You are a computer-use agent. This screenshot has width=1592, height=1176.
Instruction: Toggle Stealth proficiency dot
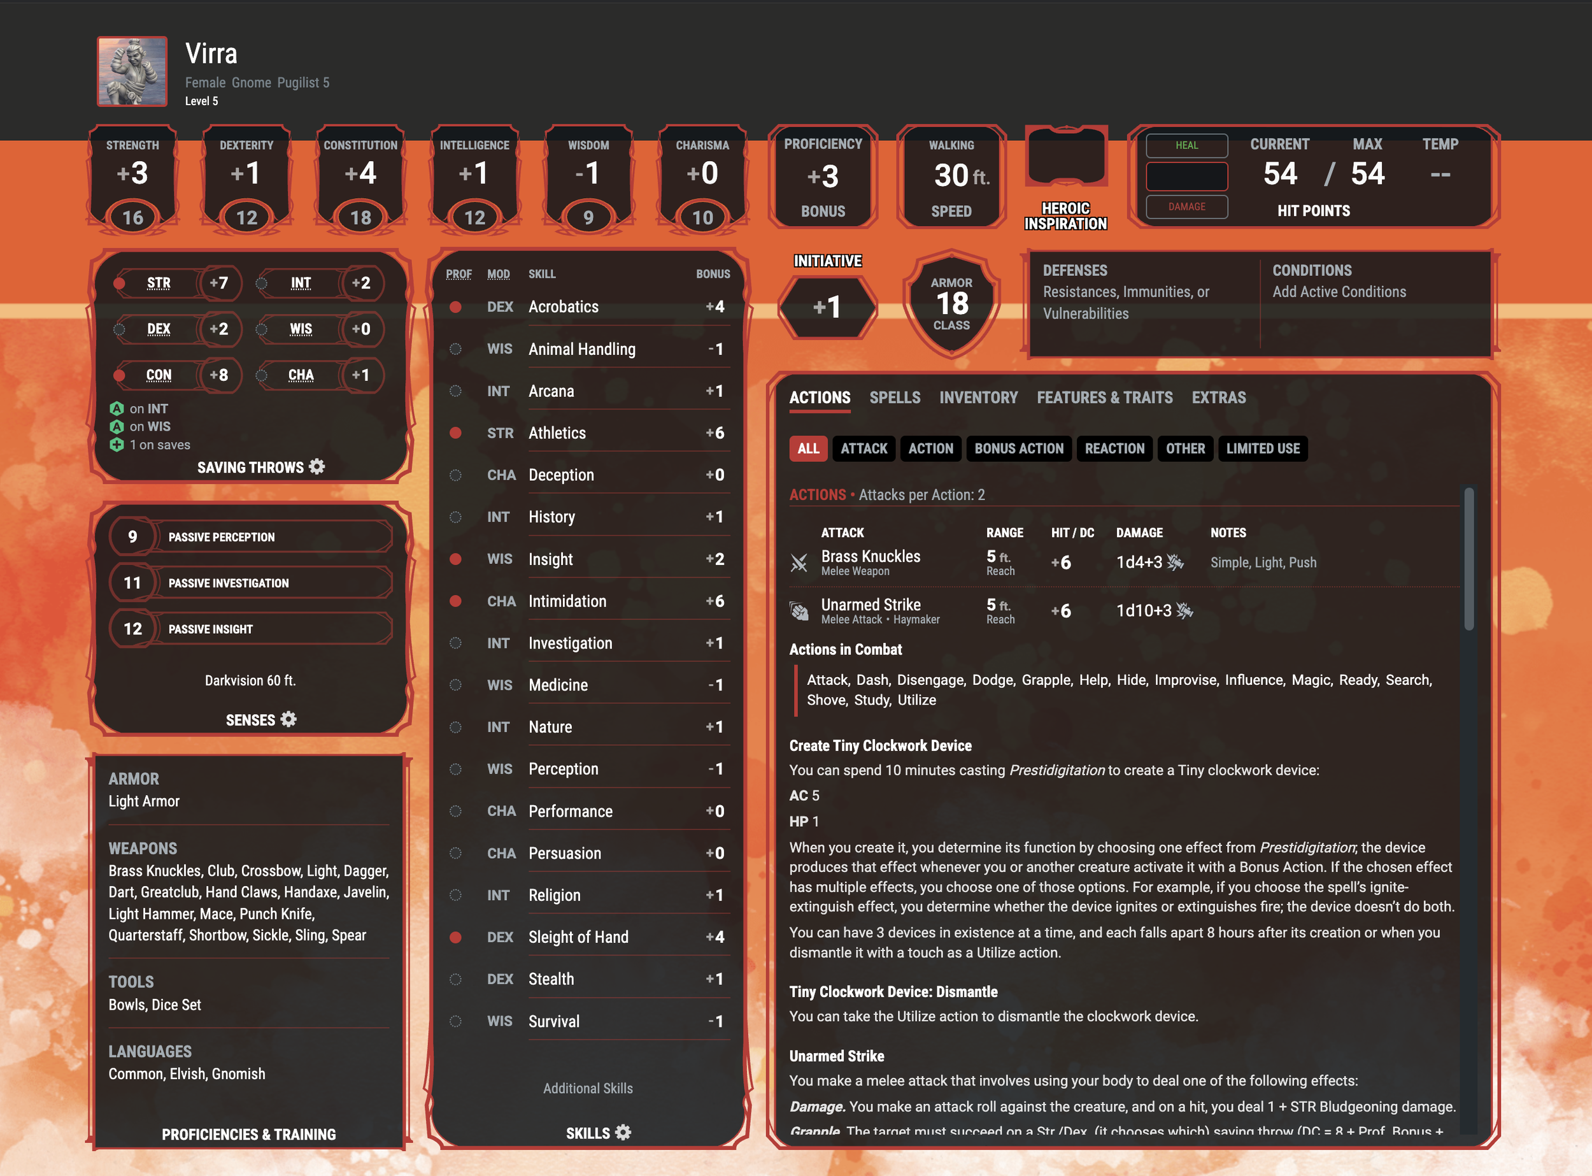[455, 979]
